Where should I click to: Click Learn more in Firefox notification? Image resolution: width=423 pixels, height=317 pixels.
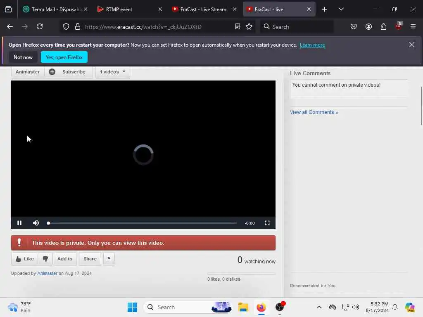pos(312,45)
